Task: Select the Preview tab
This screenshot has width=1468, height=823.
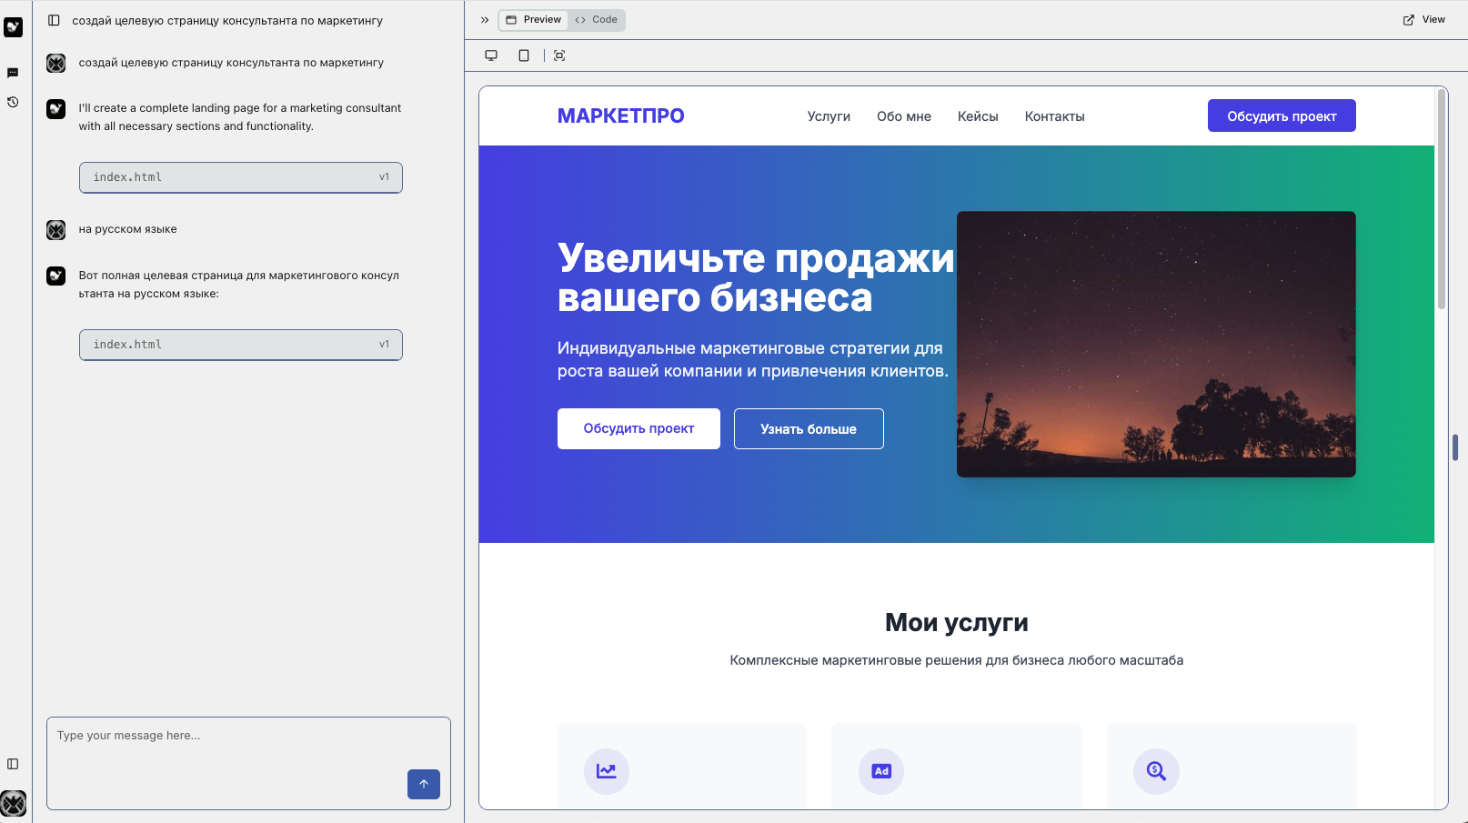Action: [534, 20]
